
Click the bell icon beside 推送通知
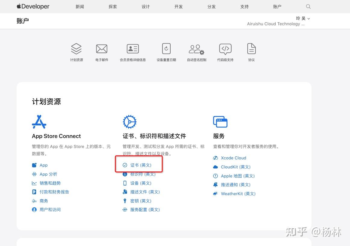coord(215,185)
